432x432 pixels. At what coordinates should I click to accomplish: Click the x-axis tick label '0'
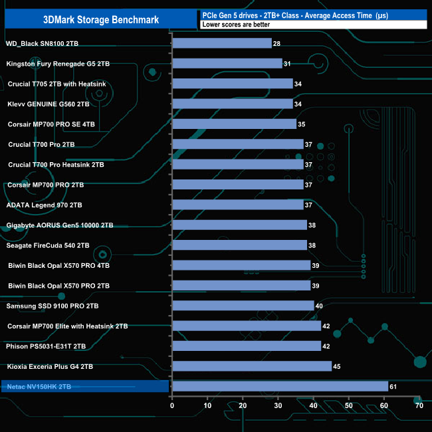[172, 405]
